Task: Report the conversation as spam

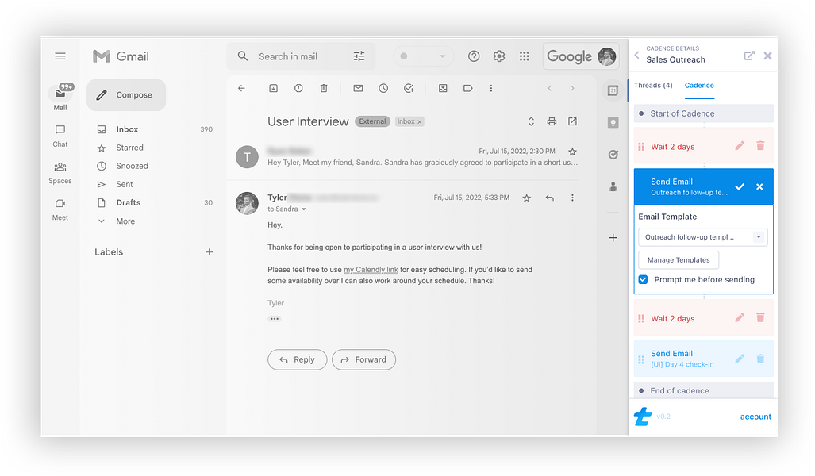Action: 298,88
